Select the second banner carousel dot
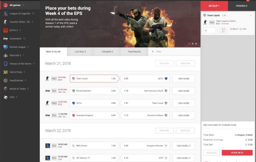 pos(193,44)
